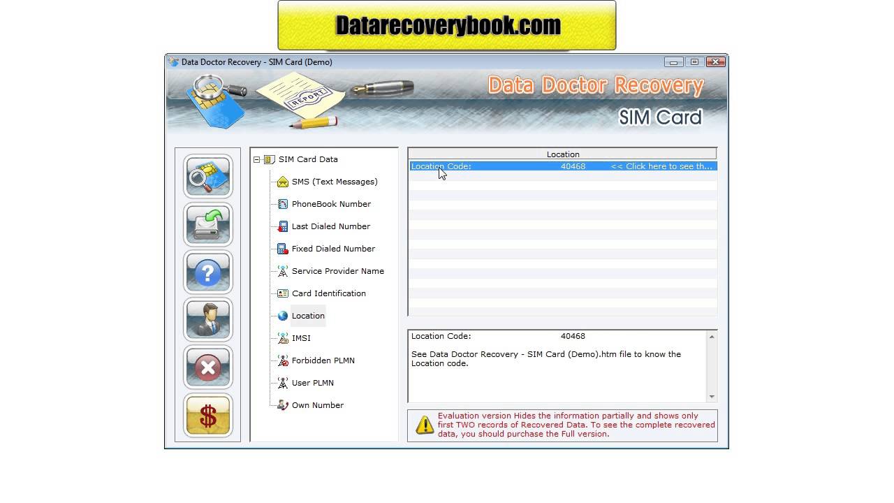Close the Data Doctor Recovery window
Viewport: 894px width, 503px height.
click(x=715, y=61)
